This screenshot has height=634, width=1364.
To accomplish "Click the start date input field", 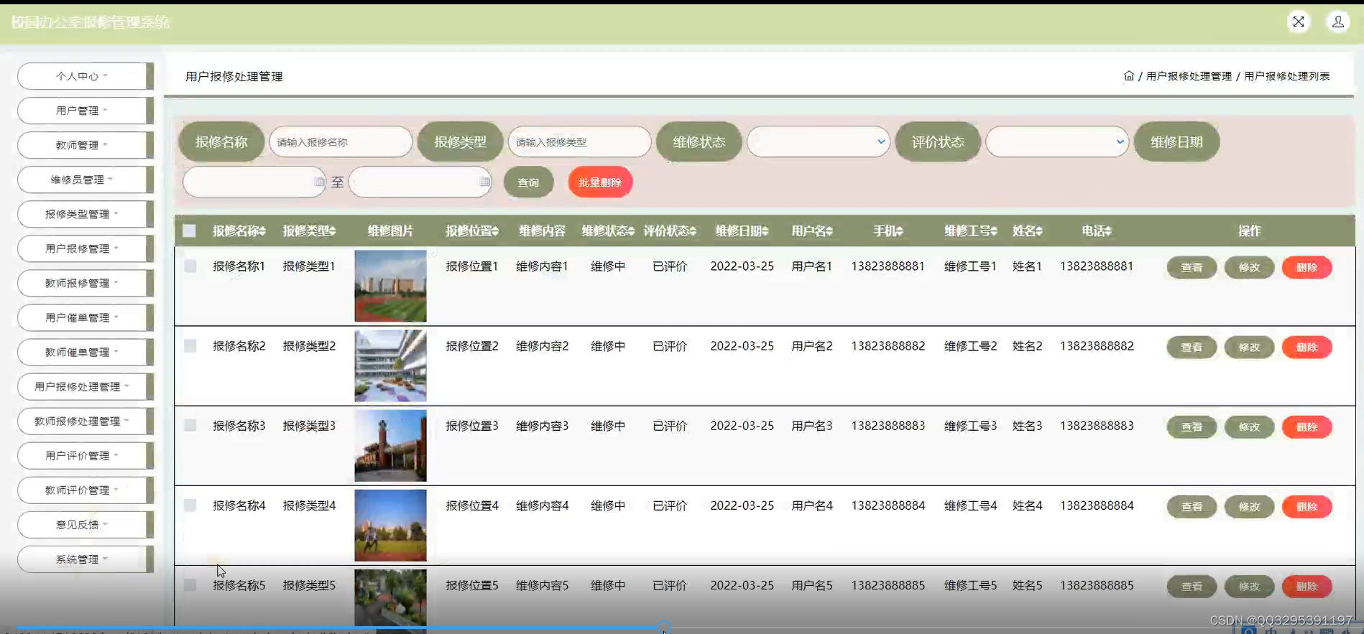I will (x=254, y=182).
